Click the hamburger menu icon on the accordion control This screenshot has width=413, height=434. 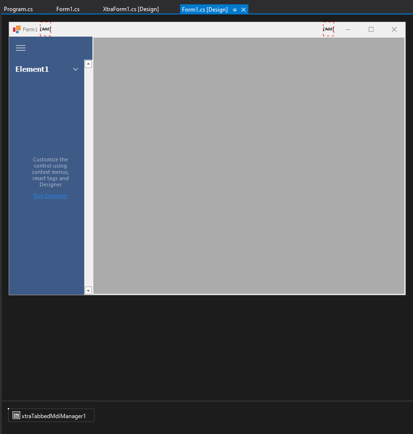pyautogui.click(x=20, y=48)
